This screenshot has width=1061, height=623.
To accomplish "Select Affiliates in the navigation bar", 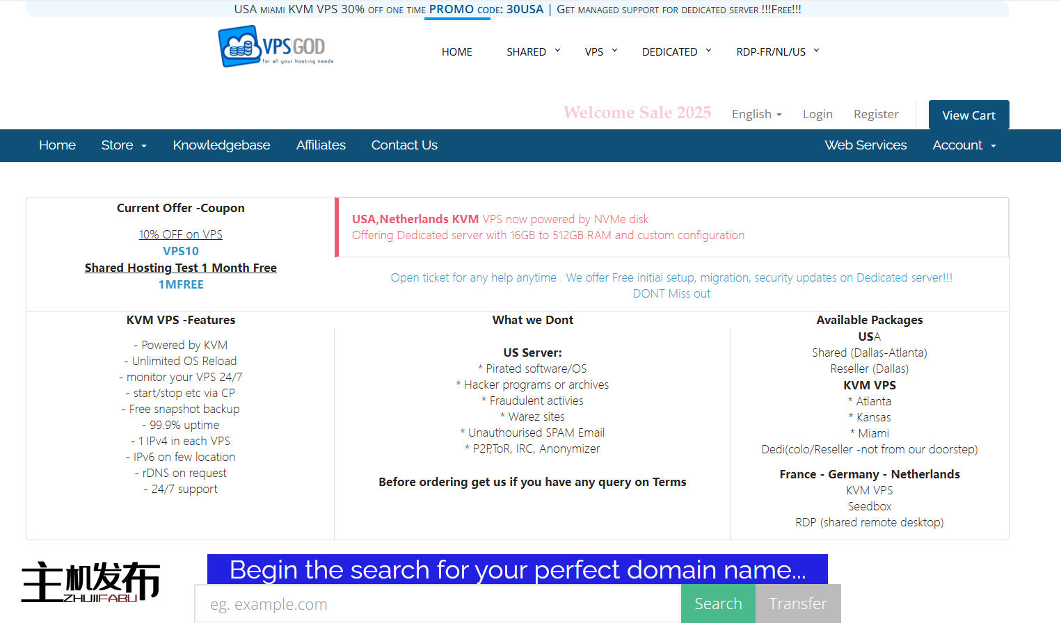I will [321, 145].
